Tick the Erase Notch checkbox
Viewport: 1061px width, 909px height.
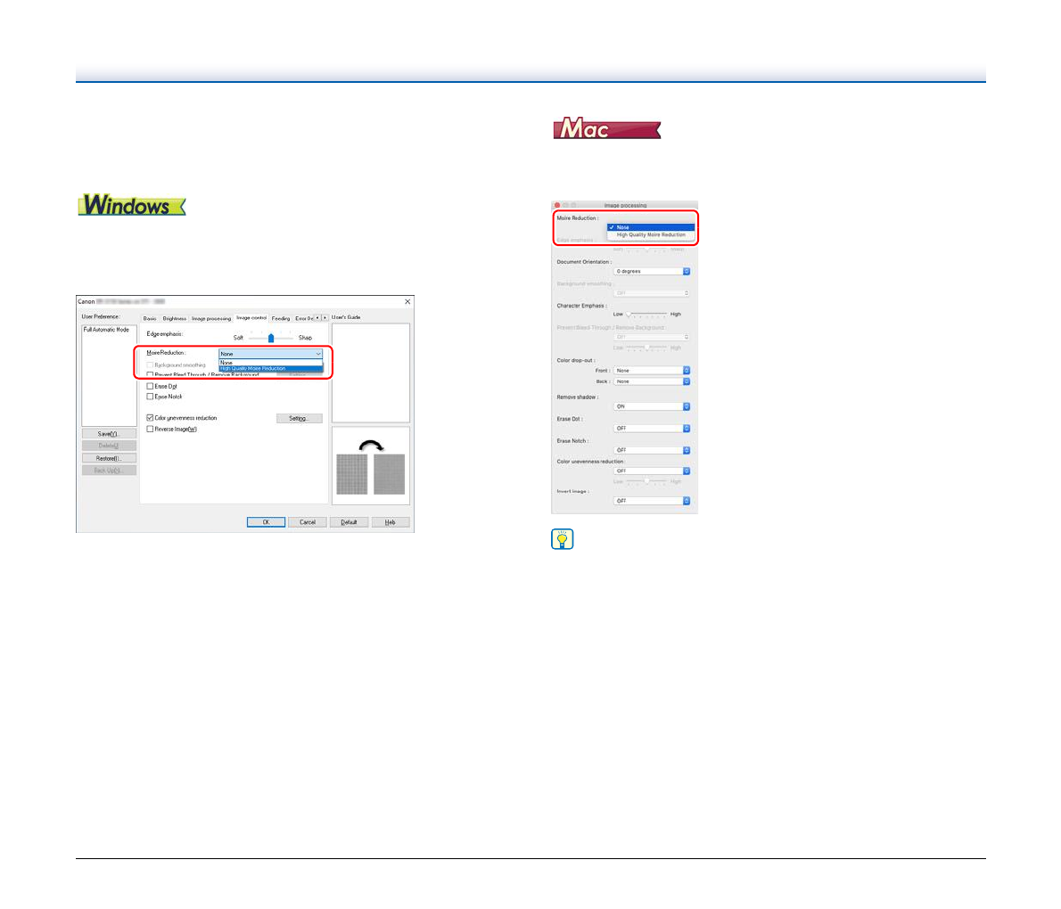point(150,397)
